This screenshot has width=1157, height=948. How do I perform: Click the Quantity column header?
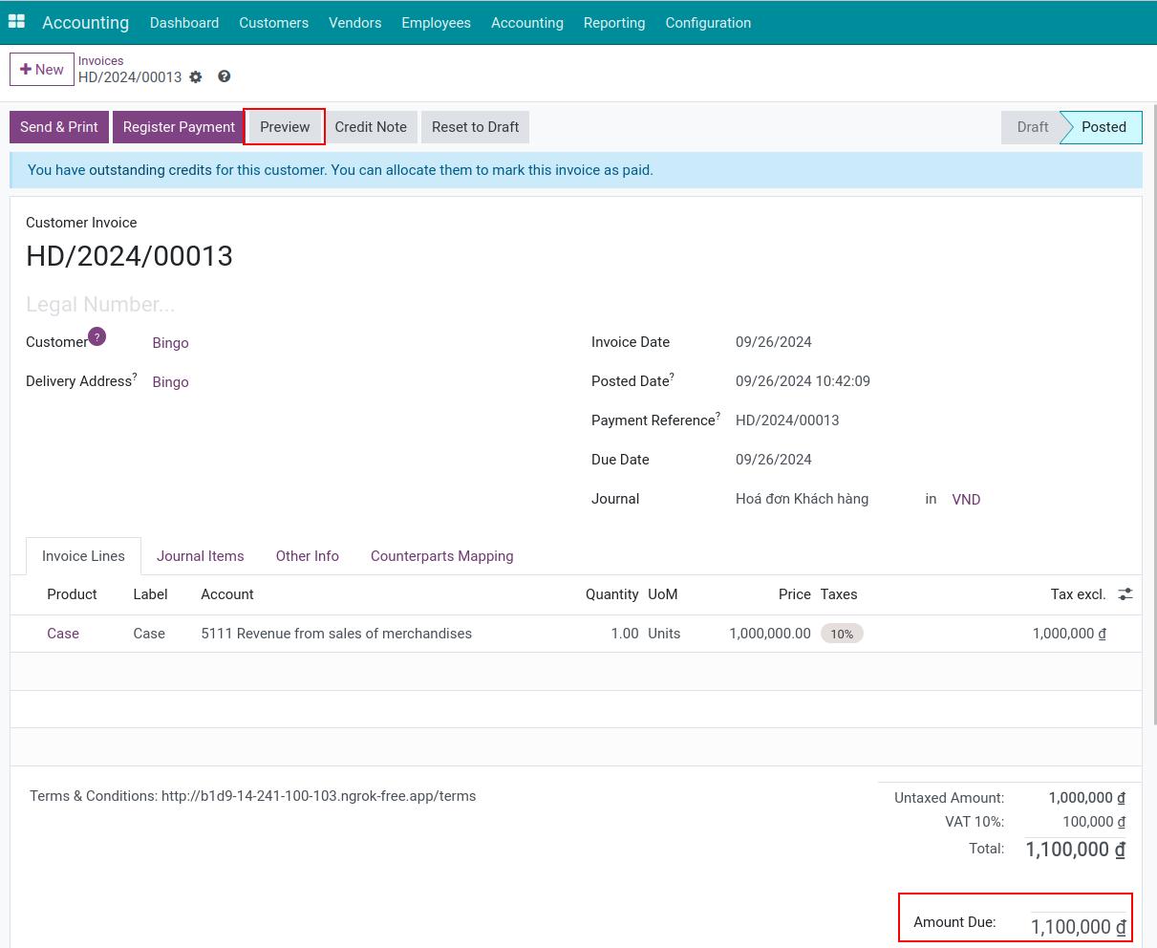pyautogui.click(x=611, y=594)
